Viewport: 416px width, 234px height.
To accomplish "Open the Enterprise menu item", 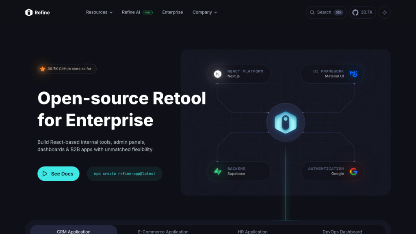I will [x=173, y=12].
